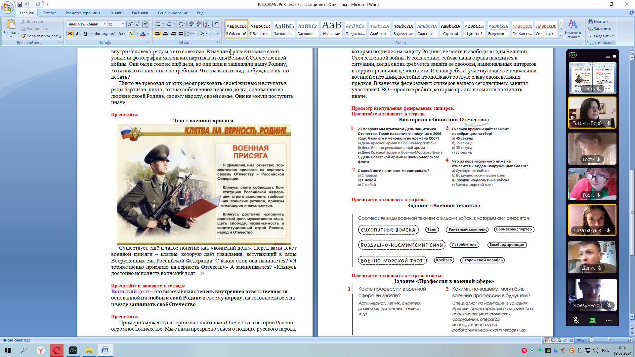
Task: Shrink font size with the small A icon
Action: click(x=137, y=24)
